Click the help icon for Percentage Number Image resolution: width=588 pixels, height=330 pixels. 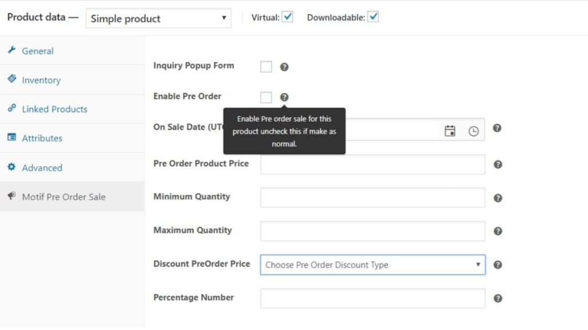(497, 298)
